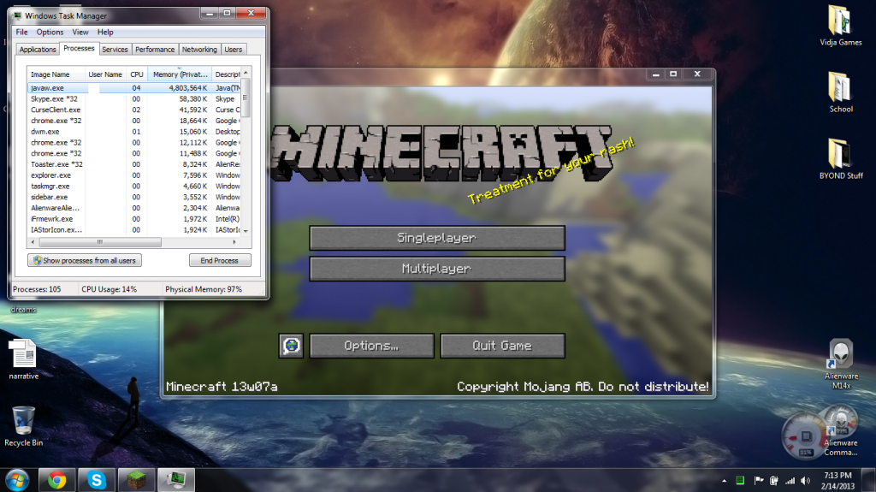Open the volume speaker tray icon
The height and width of the screenshot is (492, 876).
pos(805,480)
